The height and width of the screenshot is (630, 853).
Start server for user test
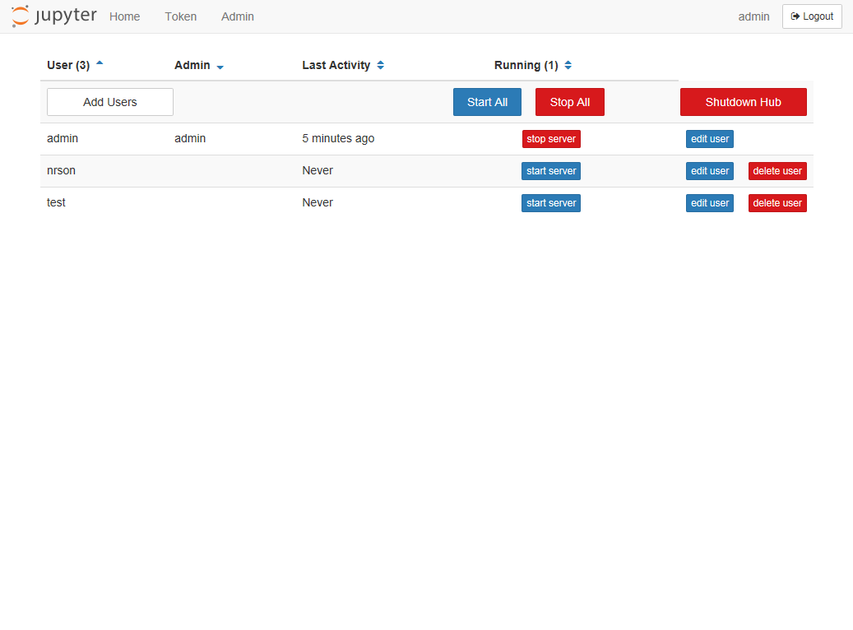tap(551, 203)
